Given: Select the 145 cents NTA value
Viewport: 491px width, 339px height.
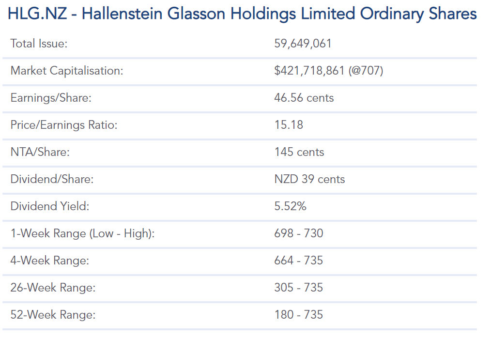Looking at the screenshot, I should pos(299,152).
